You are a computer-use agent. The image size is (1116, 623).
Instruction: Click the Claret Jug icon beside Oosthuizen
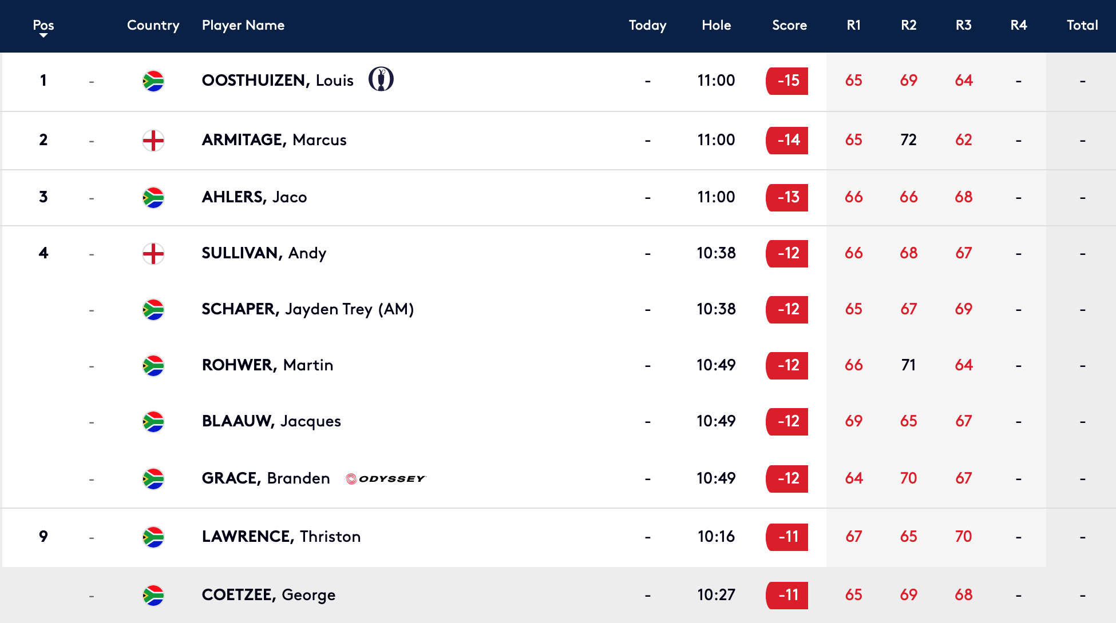[x=381, y=79]
